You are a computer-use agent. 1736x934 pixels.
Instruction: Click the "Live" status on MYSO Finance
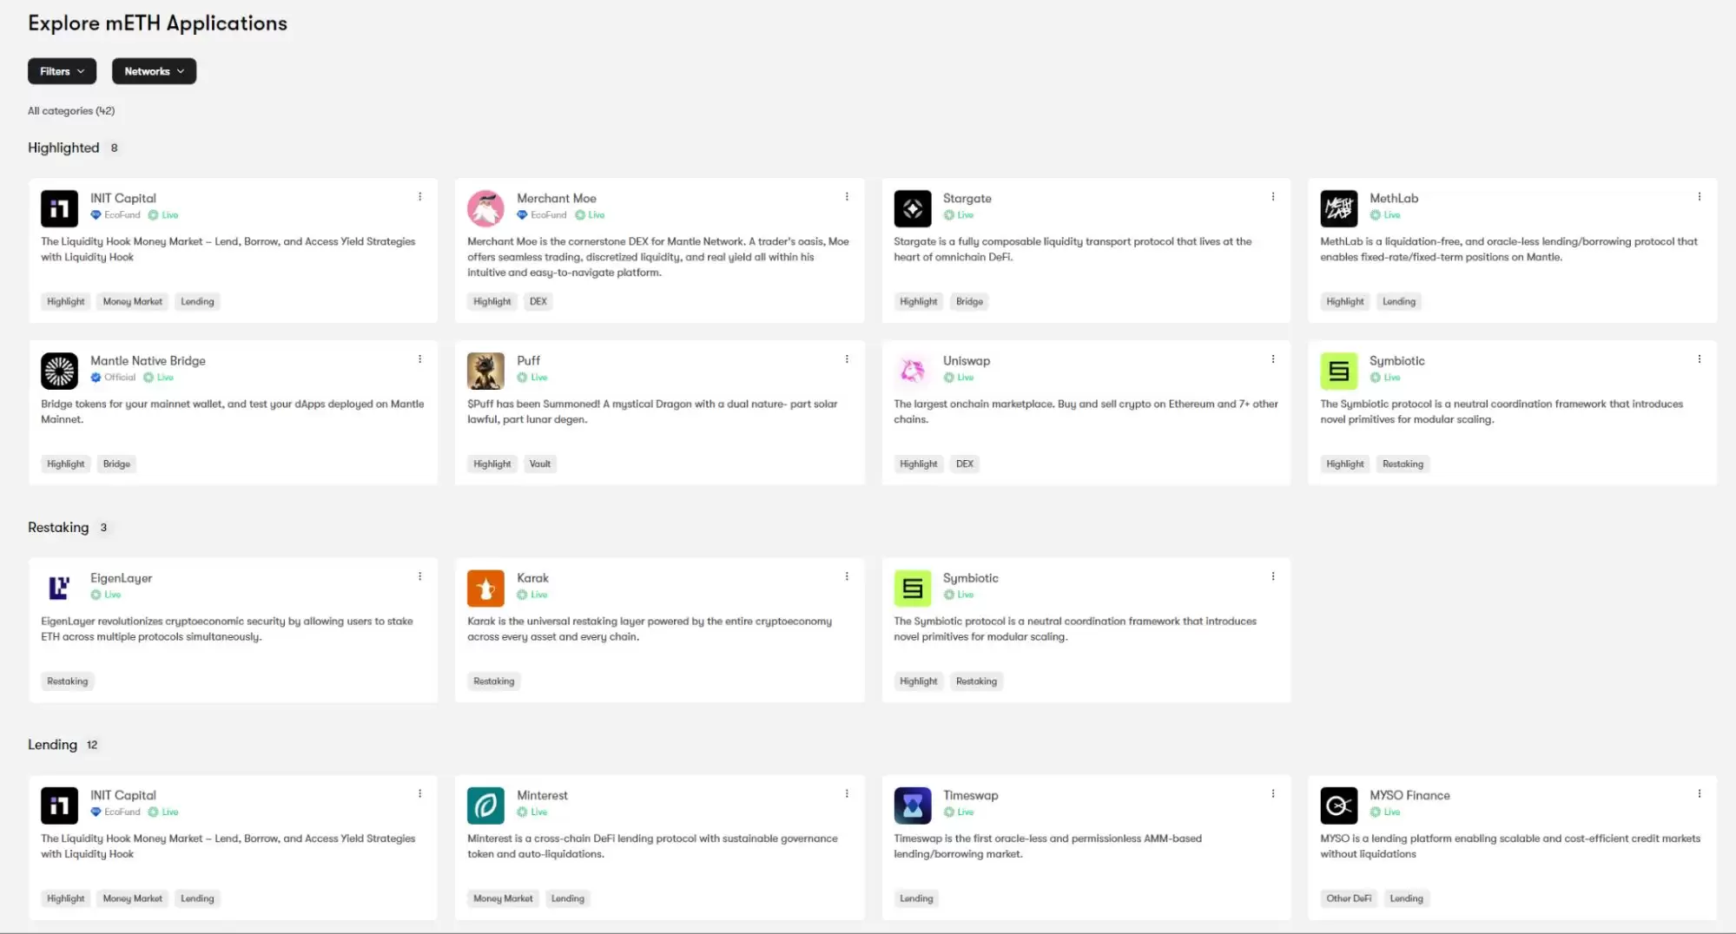click(x=1385, y=812)
